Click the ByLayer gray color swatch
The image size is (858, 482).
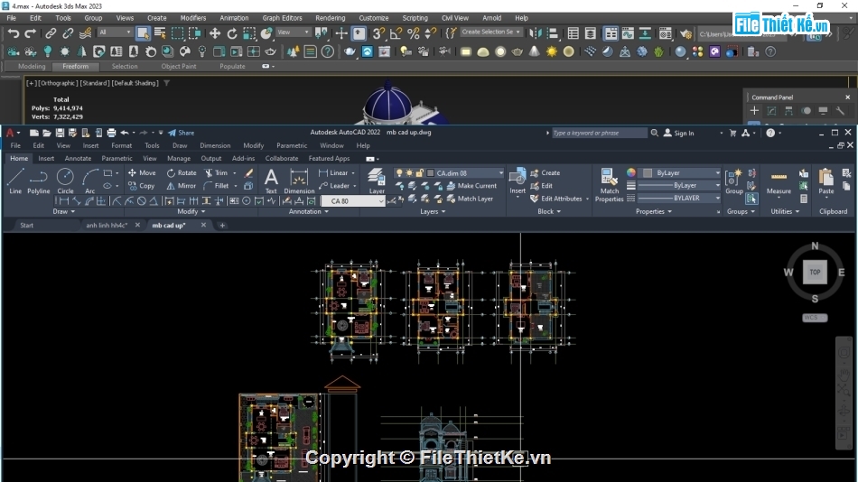648,173
